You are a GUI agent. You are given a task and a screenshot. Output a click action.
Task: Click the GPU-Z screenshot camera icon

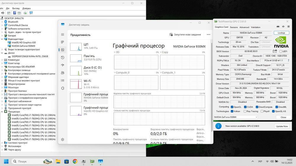click(x=278, y=27)
